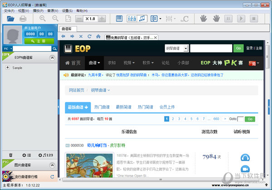Collapse the 图片曲谱库 panel

(52, 165)
